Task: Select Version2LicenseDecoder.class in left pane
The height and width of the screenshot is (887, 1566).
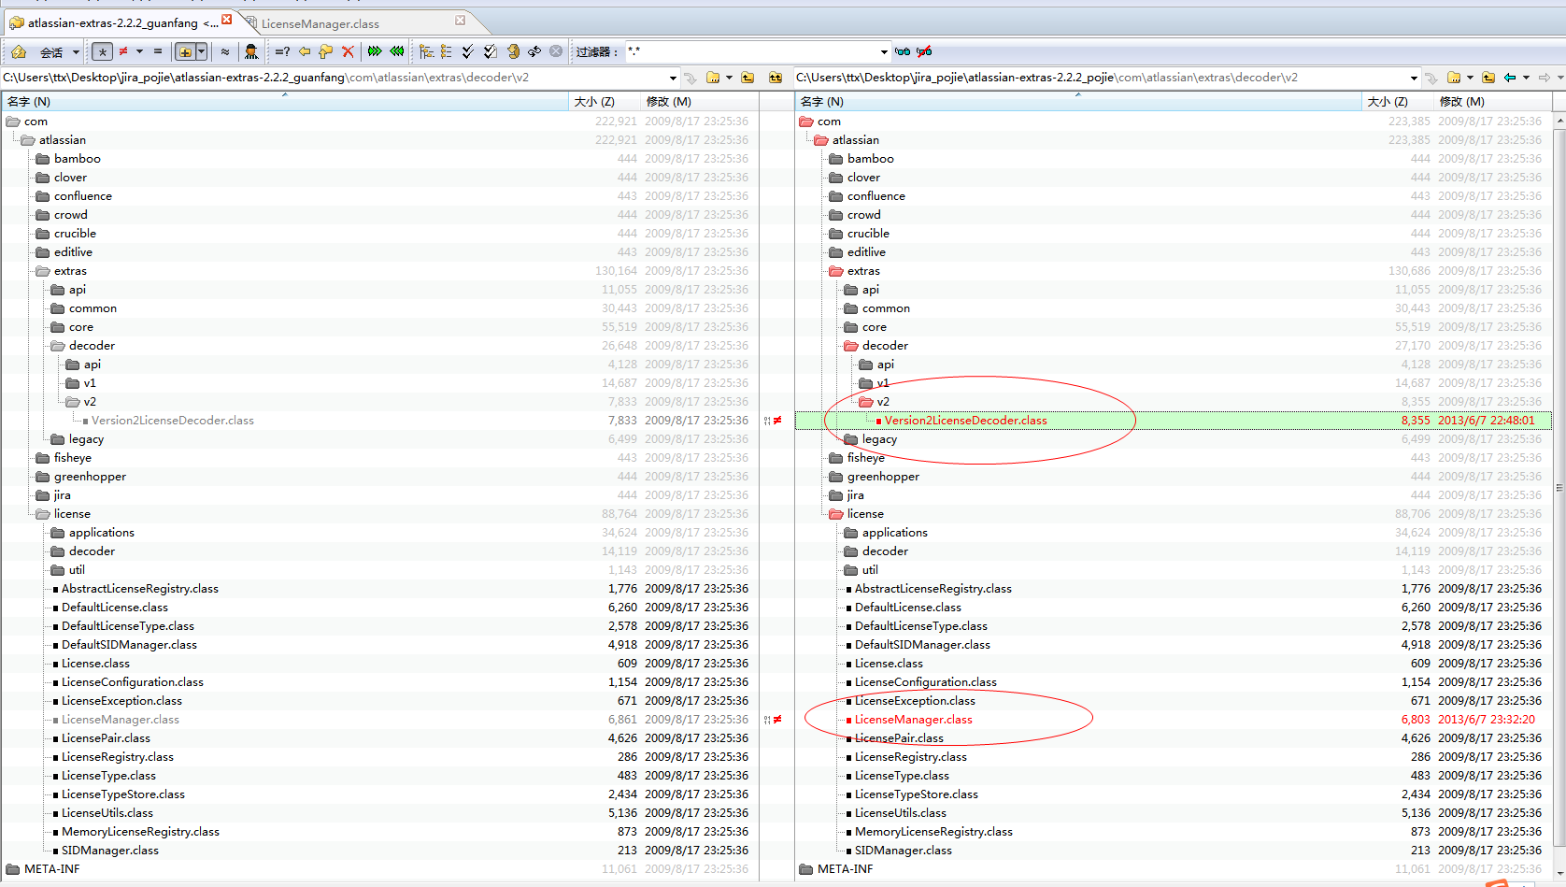Action: coord(173,421)
